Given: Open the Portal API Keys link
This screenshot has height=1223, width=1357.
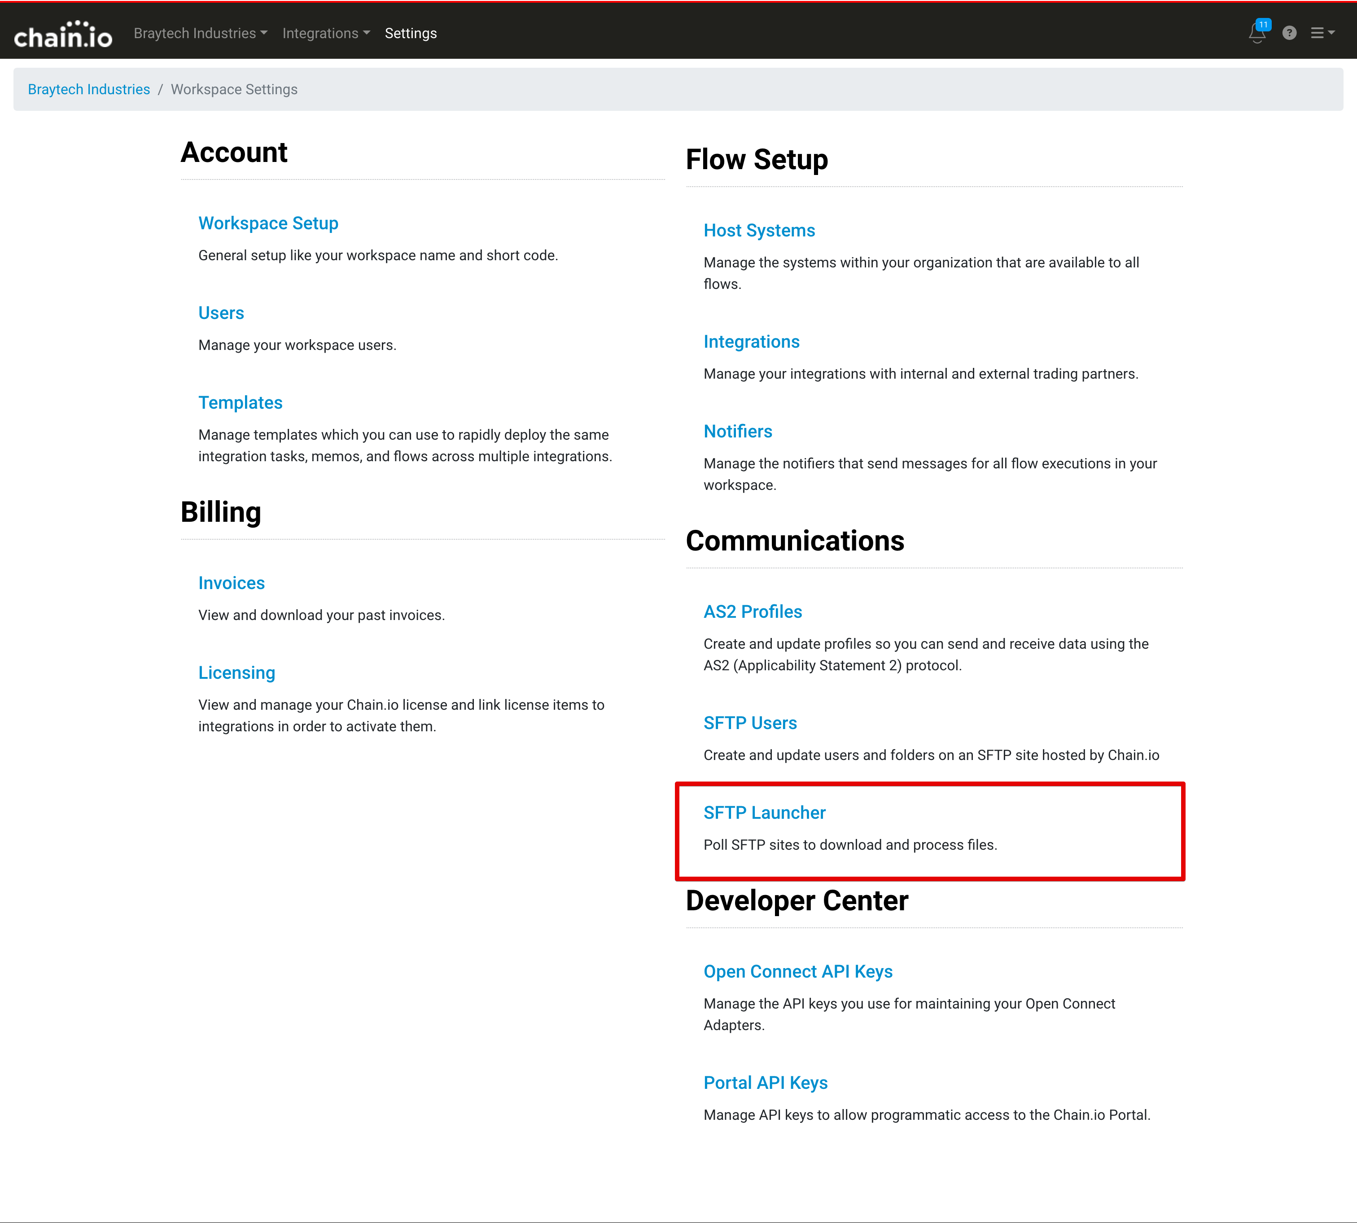Looking at the screenshot, I should pos(765,1083).
